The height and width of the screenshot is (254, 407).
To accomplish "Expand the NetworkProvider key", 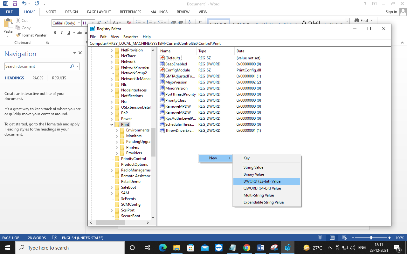I will pyautogui.click(x=112, y=67).
